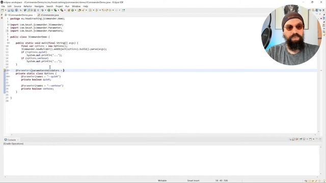Collapse the @Parameters fold at line 18
The image size is (326, 183).
[x=9, y=70]
